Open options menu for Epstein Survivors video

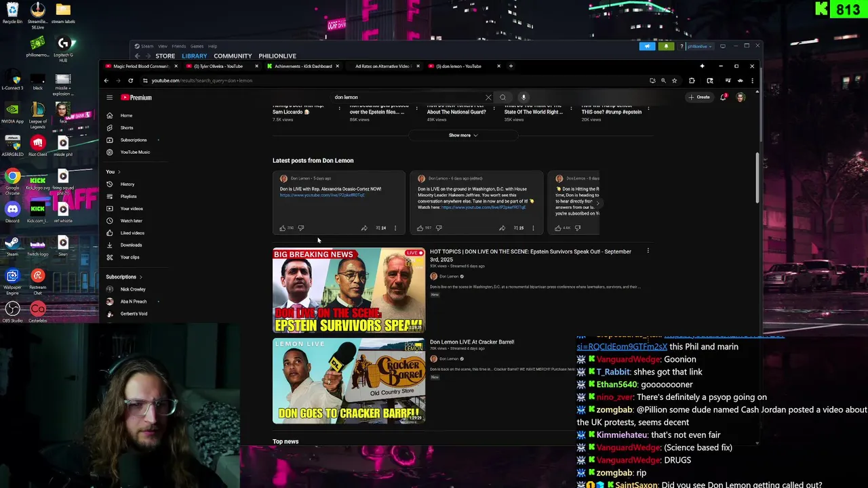point(648,251)
